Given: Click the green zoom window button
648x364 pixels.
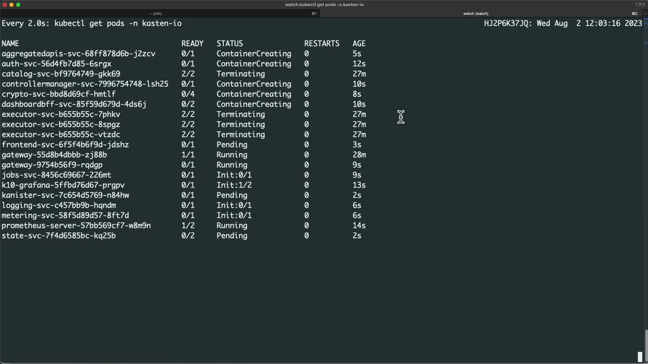Looking at the screenshot, I should click(x=18, y=5).
